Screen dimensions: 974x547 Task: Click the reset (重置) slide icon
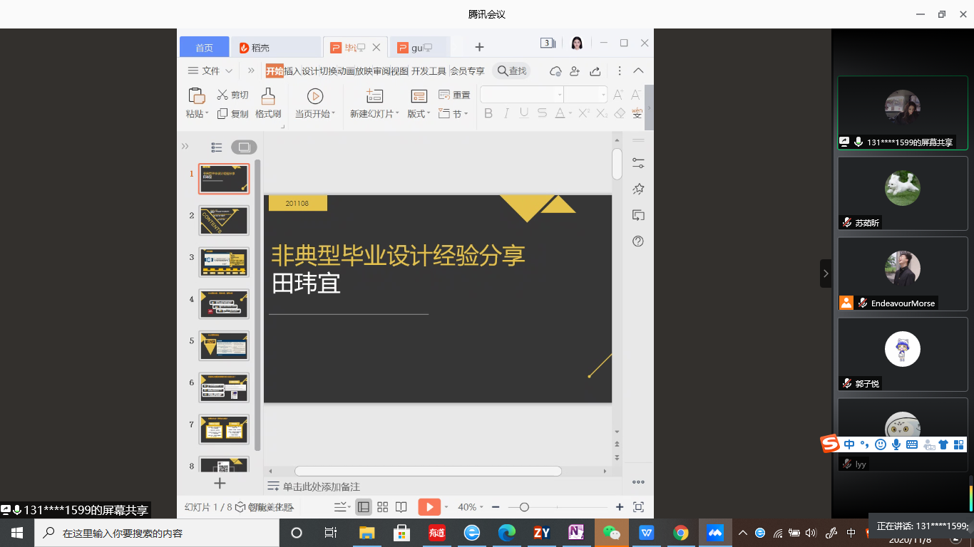(x=456, y=94)
